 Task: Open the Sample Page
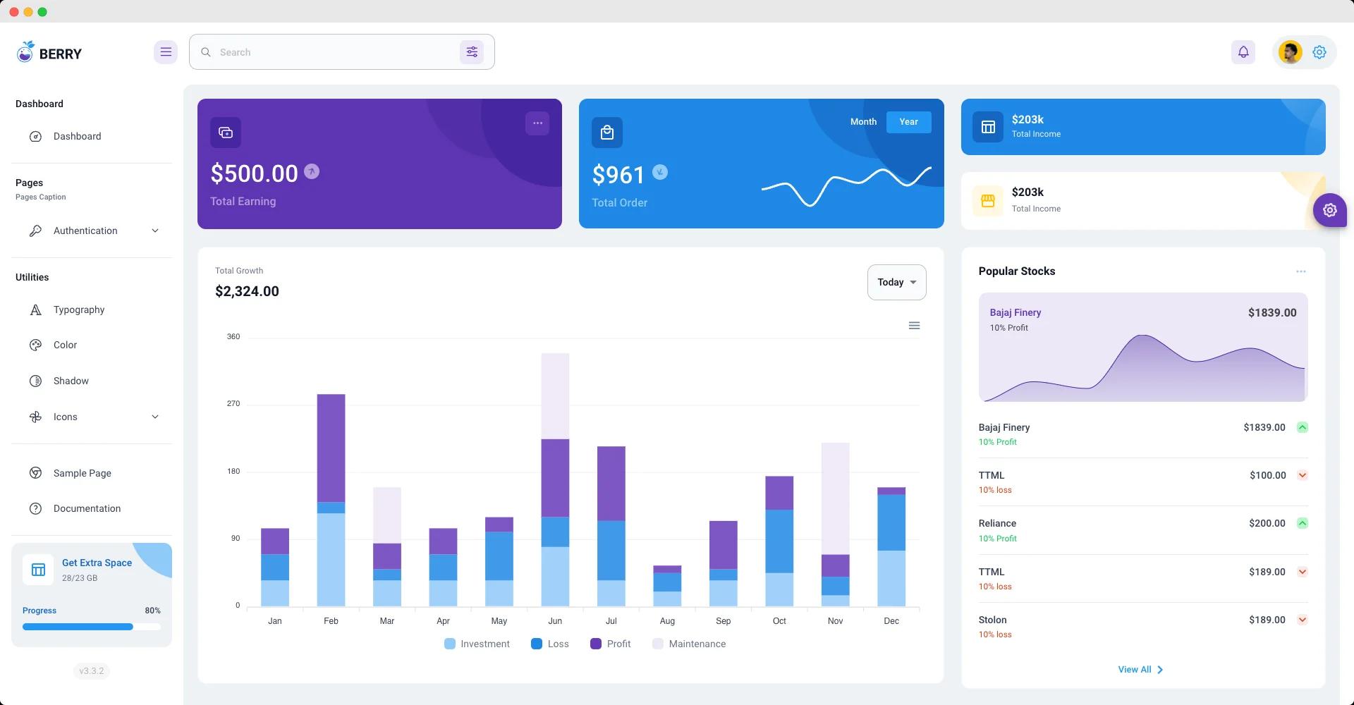point(83,473)
